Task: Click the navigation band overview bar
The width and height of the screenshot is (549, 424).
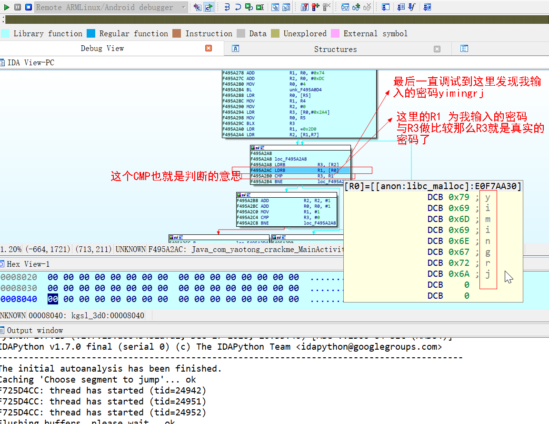Action: pos(277,20)
